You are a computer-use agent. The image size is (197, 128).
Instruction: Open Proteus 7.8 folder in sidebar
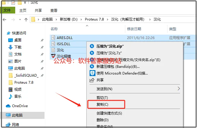pos(24,82)
